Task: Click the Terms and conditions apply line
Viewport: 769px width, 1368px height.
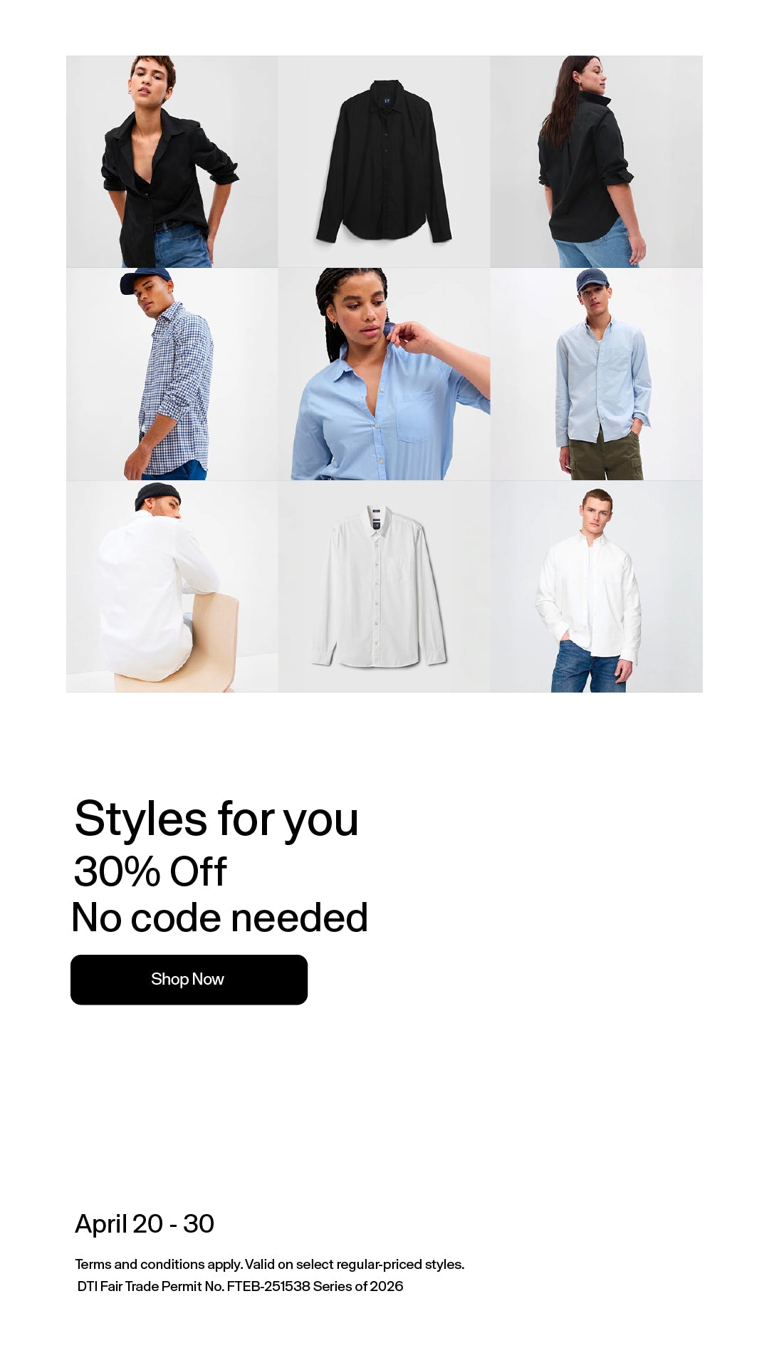Action: pos(270,1265)
